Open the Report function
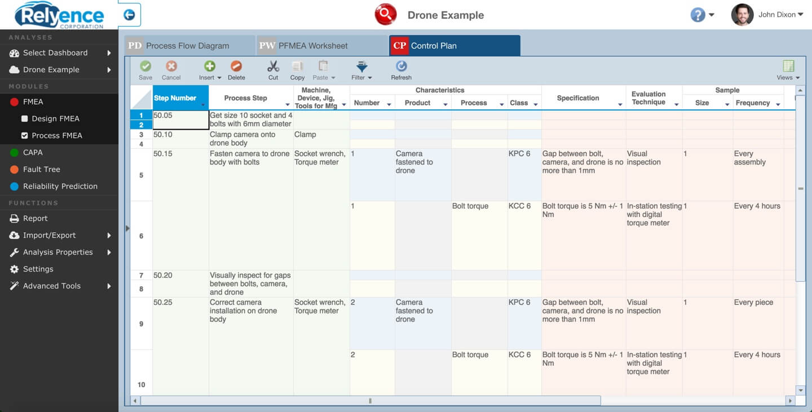 coord(34,218)
